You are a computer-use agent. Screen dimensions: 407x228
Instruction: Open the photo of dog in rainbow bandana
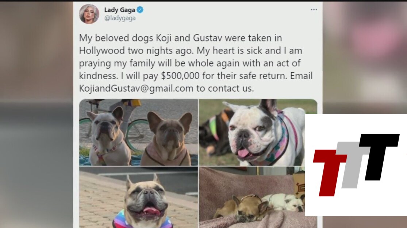(x=138, y=197)
